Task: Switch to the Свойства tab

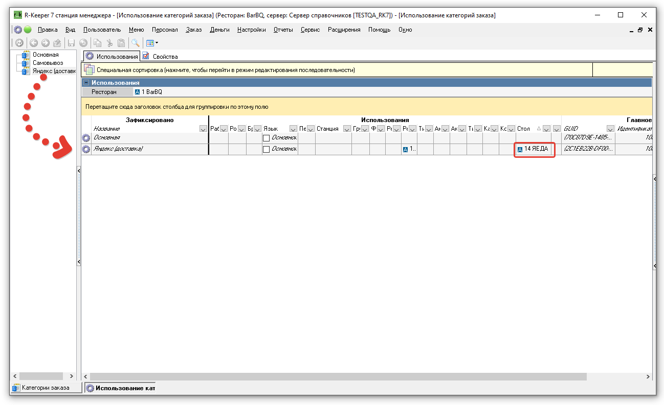Action: point(160,56)
